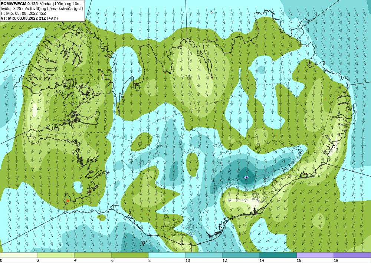Click the legend label "2"
Screen dimensions: 371x263
(38, 261)
